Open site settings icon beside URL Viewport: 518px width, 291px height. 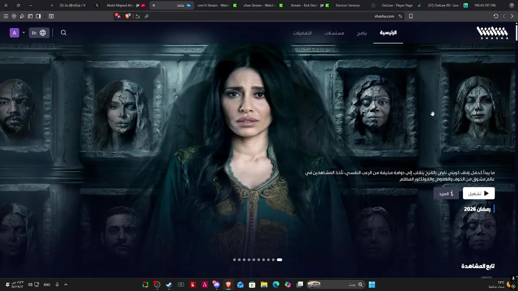(400, 16)
